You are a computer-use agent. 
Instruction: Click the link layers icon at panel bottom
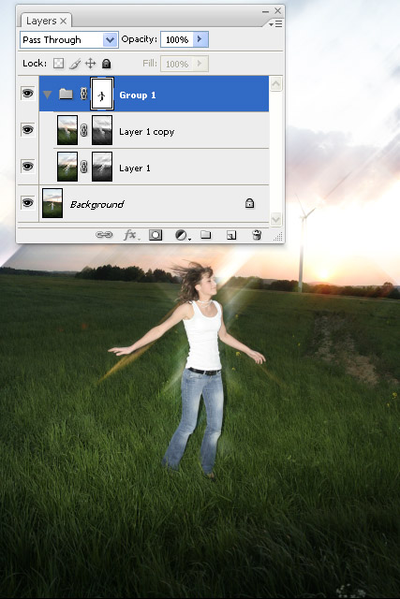[104, 235]
